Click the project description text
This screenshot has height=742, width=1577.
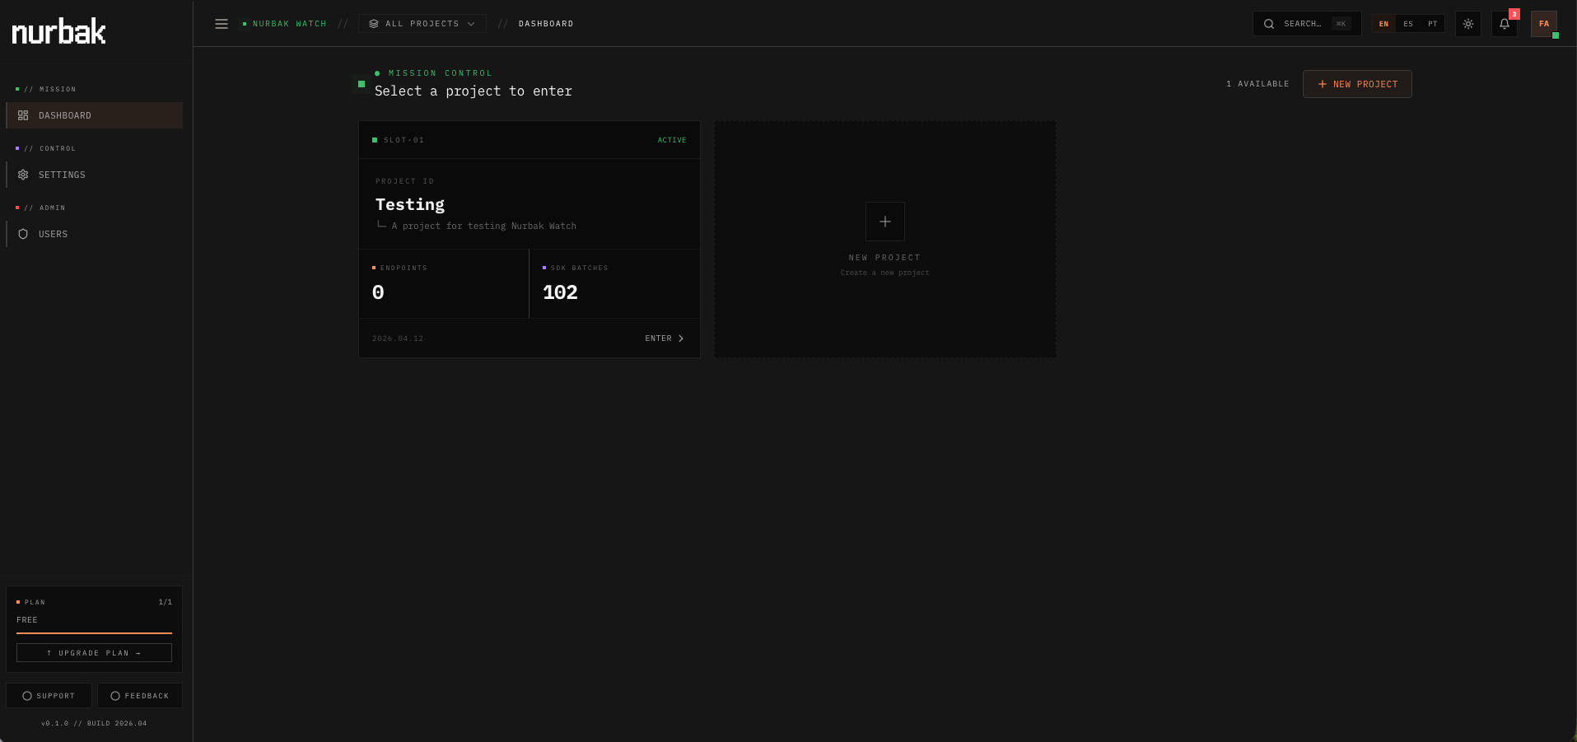(484, 226)
